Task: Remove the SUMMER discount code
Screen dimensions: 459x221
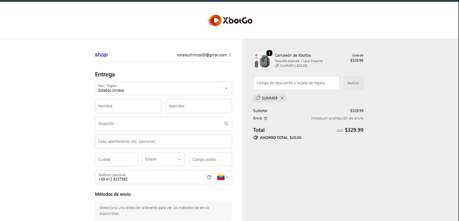Action: pyautogui.click(x=282, y=98)
